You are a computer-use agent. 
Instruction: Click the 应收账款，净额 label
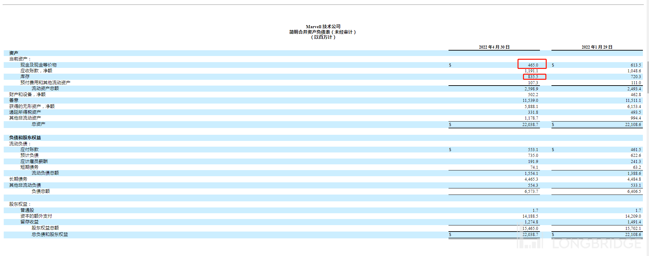point(36,71)
